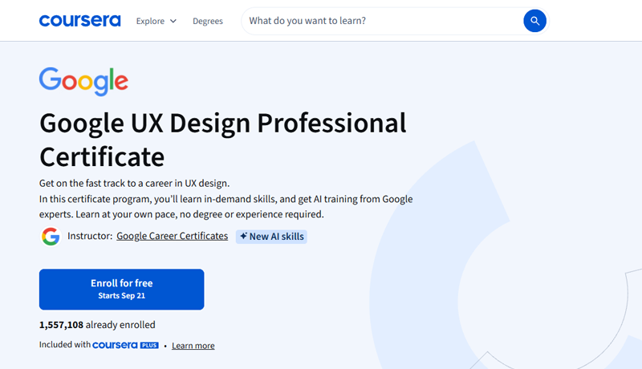Click the '1,557,108 already enrolled' text
Image resolution: width=642 pixels, height=369 pixels.
tap(97, 325)
